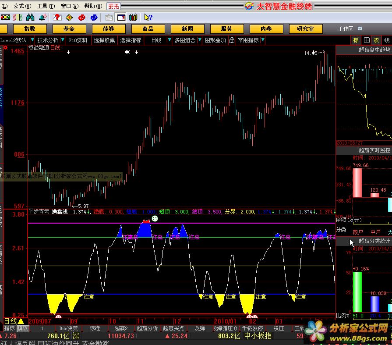Viewport: 392px width, 345px height.
Task: Click the smiley face marker on indicator
Action: tap(155, 219)
